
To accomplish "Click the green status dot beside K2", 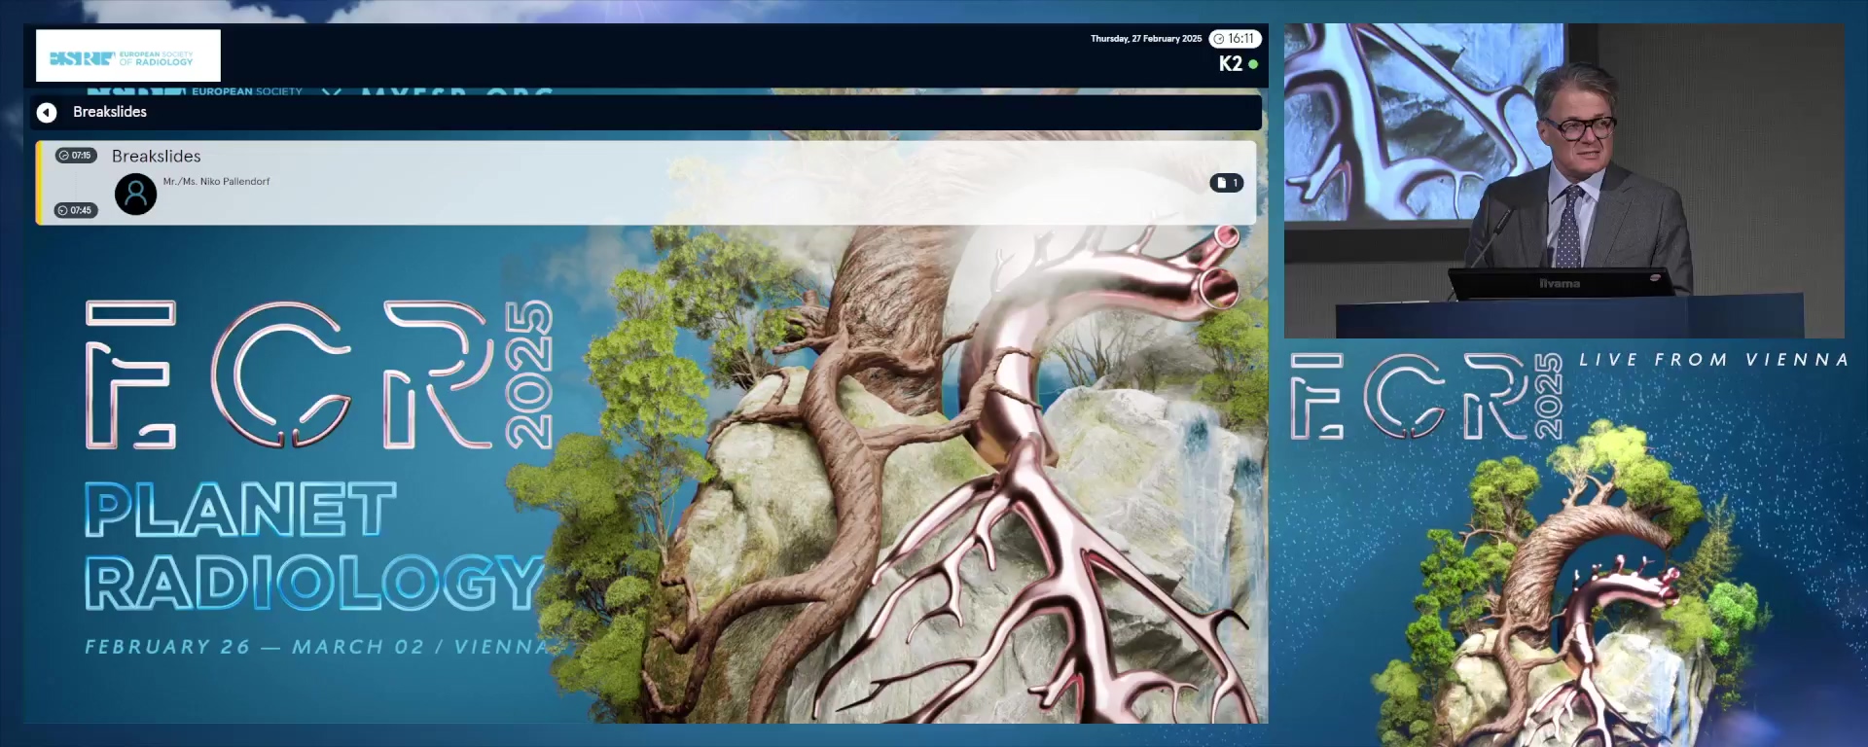I will coord(1253,64).
